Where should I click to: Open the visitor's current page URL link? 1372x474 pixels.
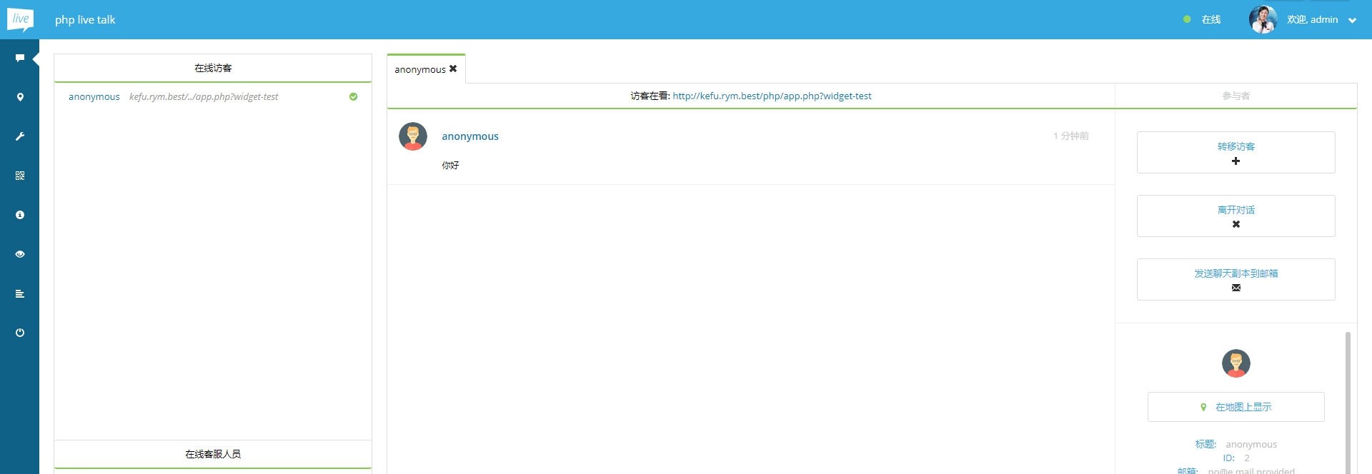coord(772,96)
